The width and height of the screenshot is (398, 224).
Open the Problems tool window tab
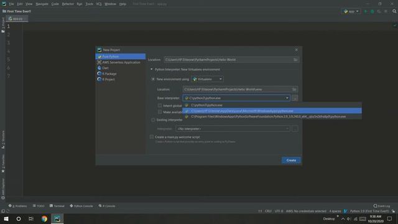pyautogui.click(x=18, y=206)
